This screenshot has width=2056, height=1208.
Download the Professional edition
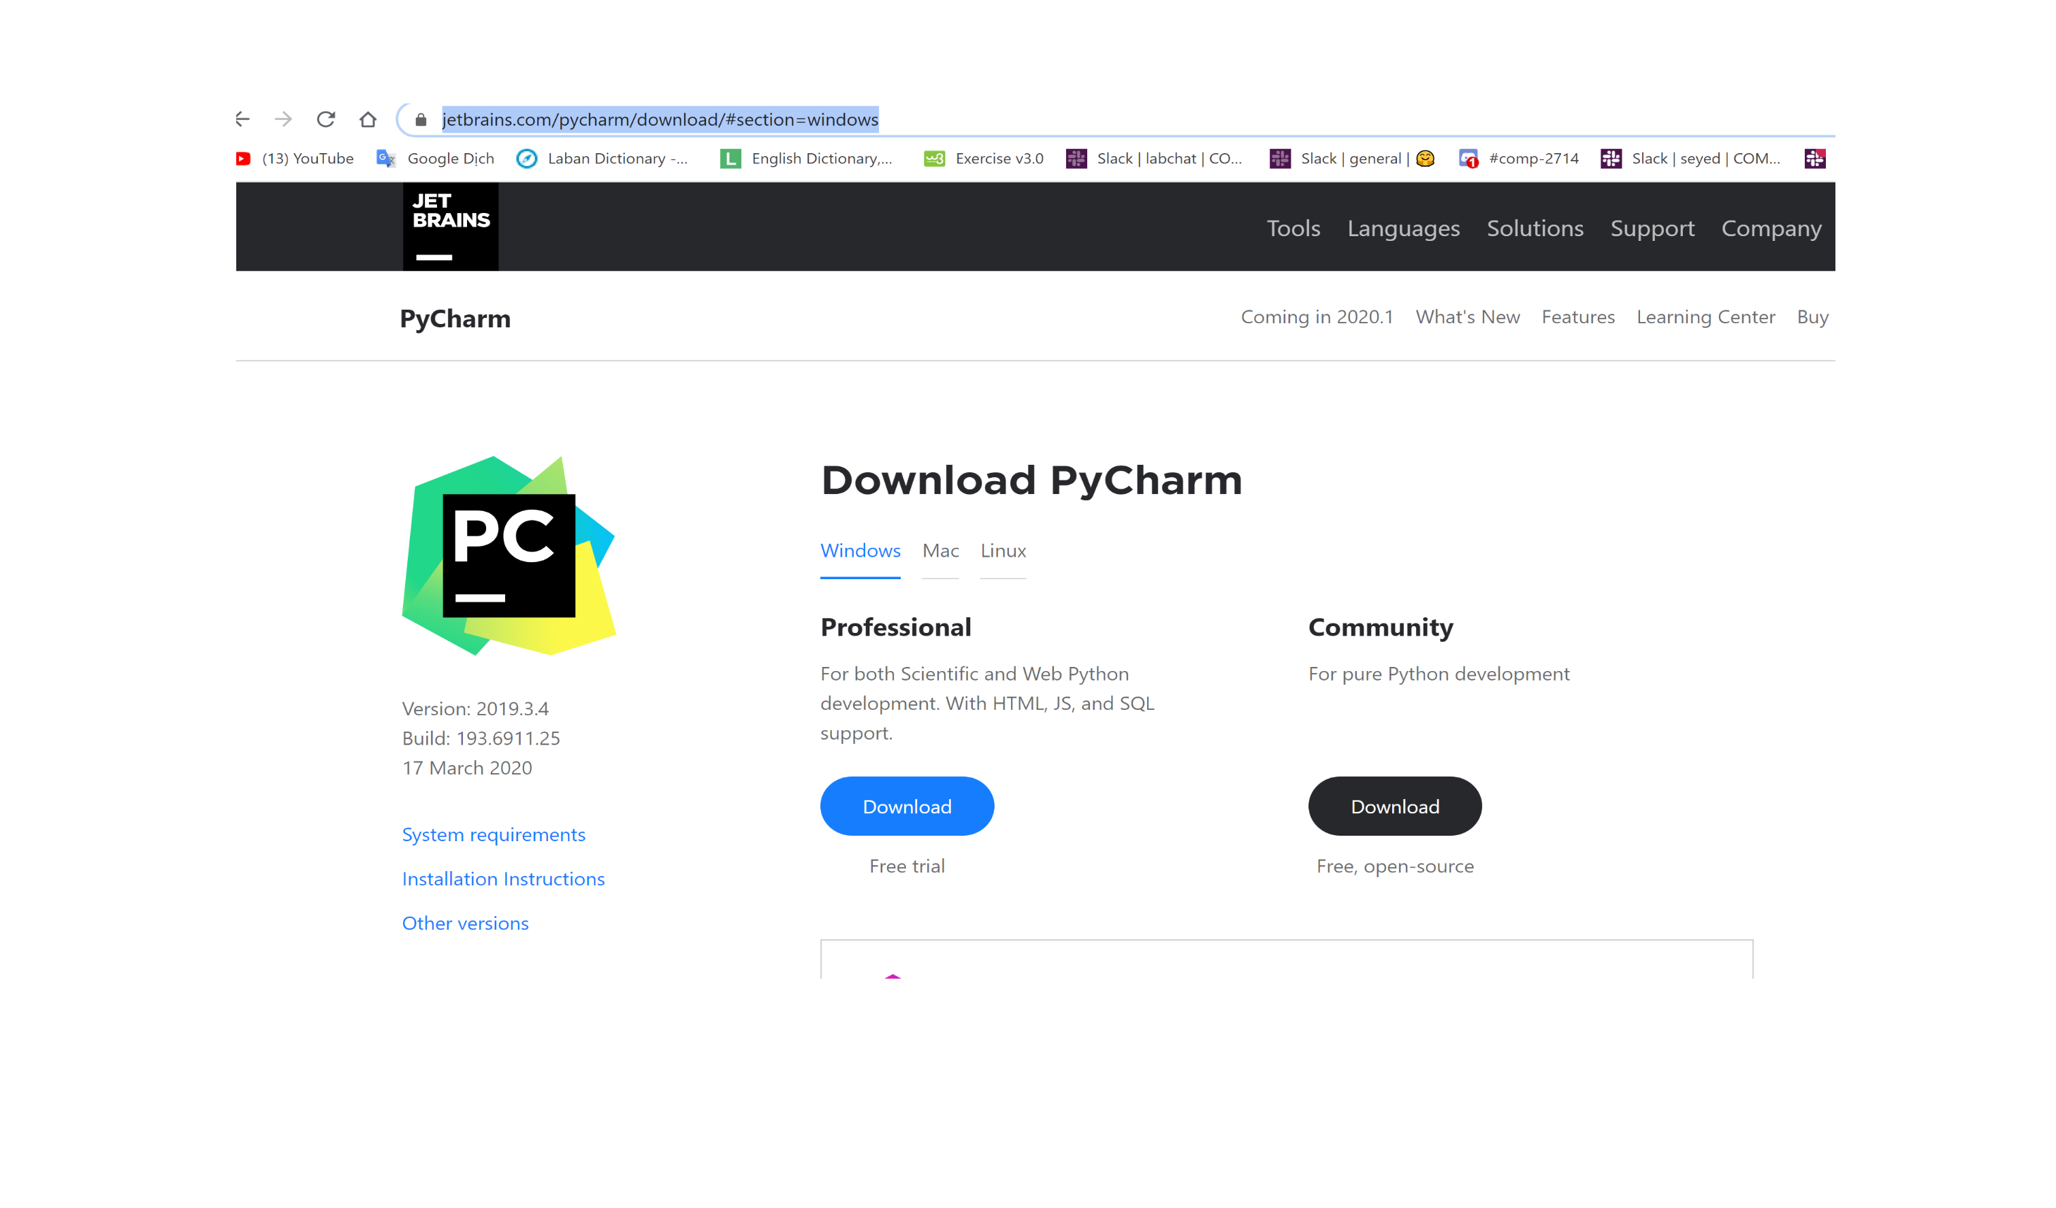pos(906,806)
